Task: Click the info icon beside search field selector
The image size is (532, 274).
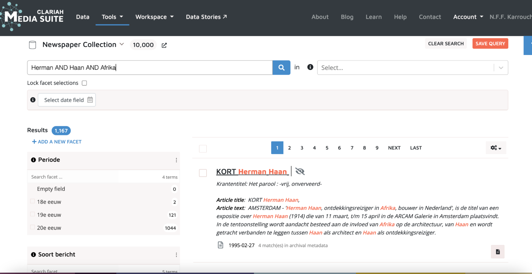Action: (310, 67)
